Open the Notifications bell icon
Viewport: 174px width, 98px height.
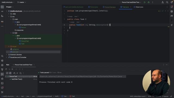click(172, 7)
